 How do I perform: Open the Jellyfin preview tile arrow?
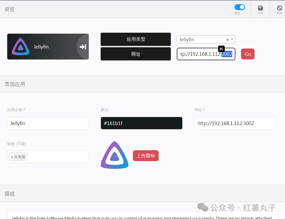[x=83, y=47]
